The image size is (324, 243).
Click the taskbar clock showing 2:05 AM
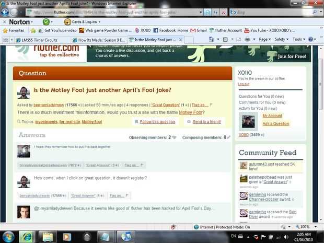304,237
